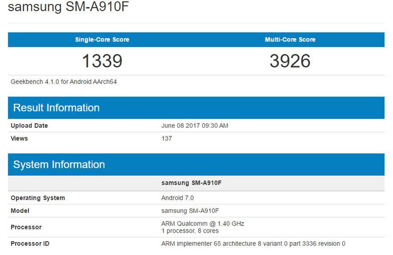Click the Result Information section header
The image size is (393, 255).
[x=196, y=108]
